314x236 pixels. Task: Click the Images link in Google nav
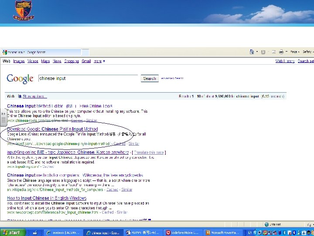(x=19, y=61)
